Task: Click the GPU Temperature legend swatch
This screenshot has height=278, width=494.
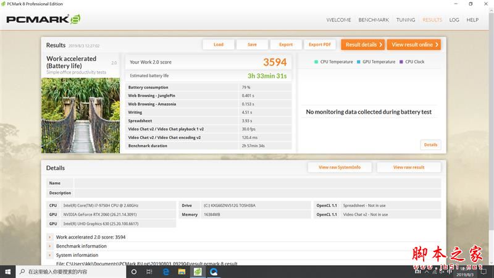Action: click(x=358, y=62)
